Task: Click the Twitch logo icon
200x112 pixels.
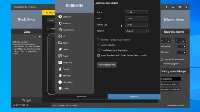Action: click(60, 56)
